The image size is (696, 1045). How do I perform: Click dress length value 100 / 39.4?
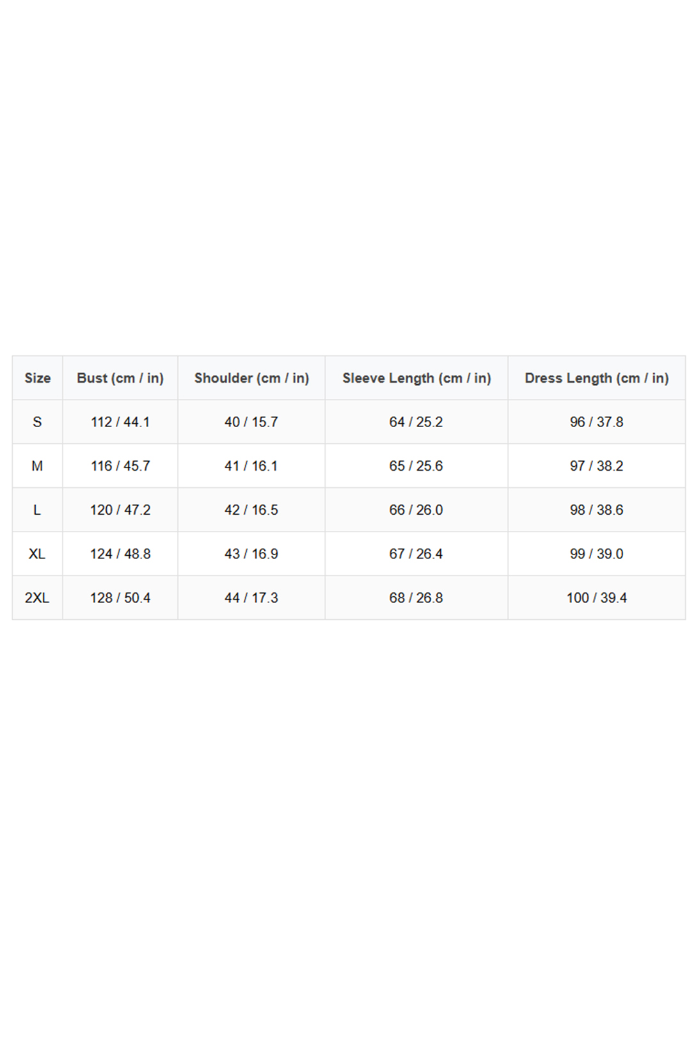pyautogui.click(x=596, y=597)
